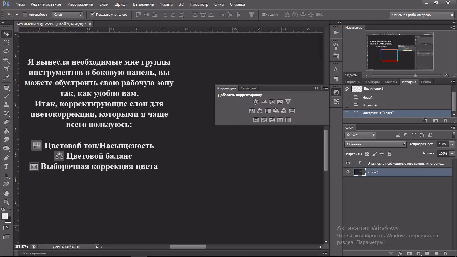The width and height of the screenshot is (457, 257).
Task: Toggle Quick Mask mode
Action: pos(6,228)
